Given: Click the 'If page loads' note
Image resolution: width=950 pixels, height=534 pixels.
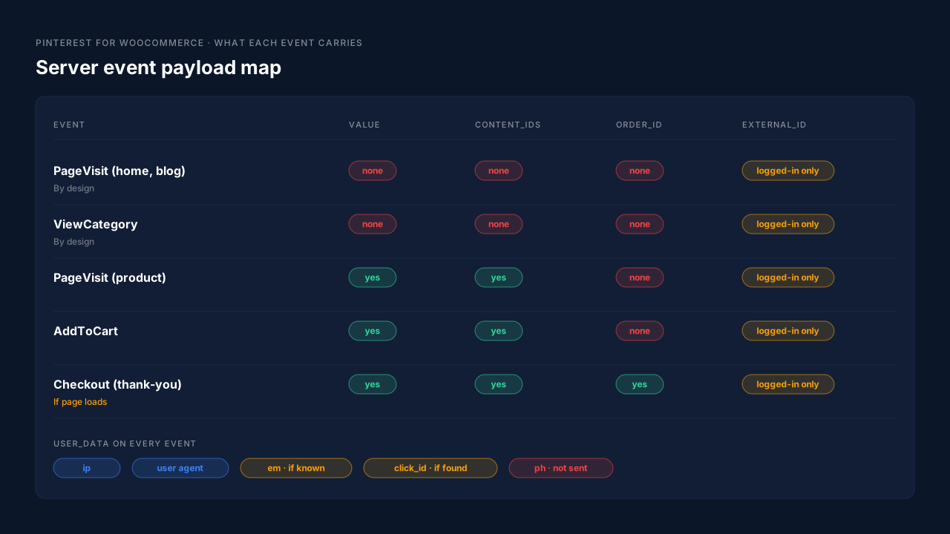Looking at the screenshot, I should (x=80, y=402).
